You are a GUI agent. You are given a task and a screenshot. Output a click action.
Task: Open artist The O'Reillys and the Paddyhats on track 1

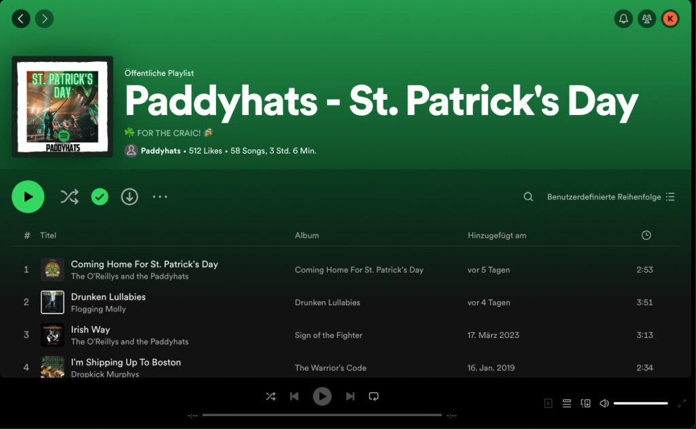click(x=130, y=276)
